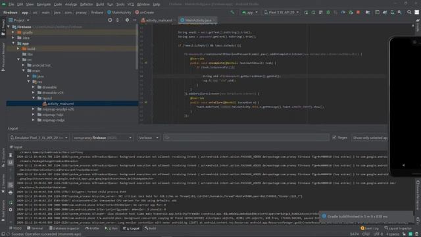Collapse the layout folder
421x237 pixels.
pos(34,98)
